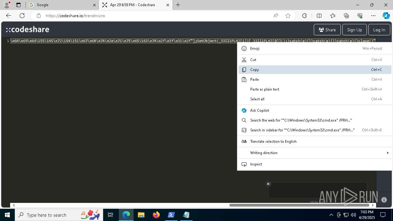Open the volume control icon

(x=353, y=215)
